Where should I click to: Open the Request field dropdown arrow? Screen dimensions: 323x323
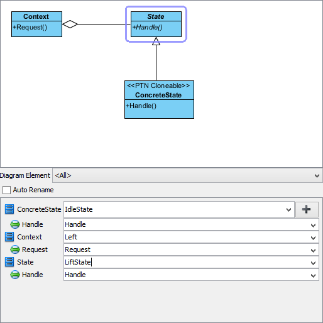(x=313, y=250)
